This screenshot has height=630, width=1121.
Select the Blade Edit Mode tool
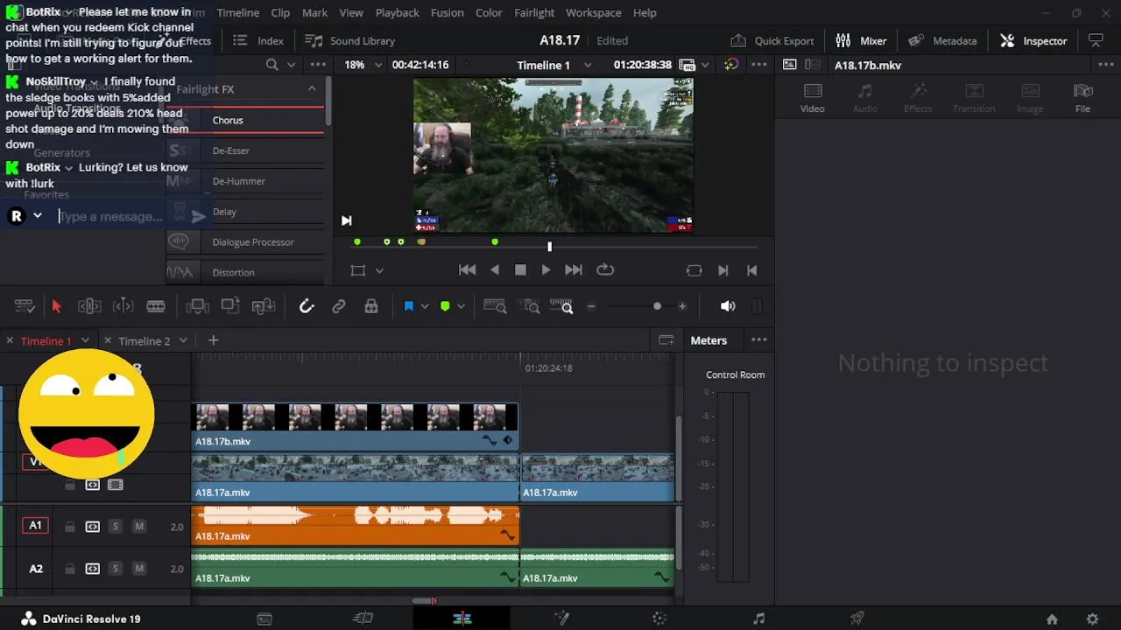[156, 306]
